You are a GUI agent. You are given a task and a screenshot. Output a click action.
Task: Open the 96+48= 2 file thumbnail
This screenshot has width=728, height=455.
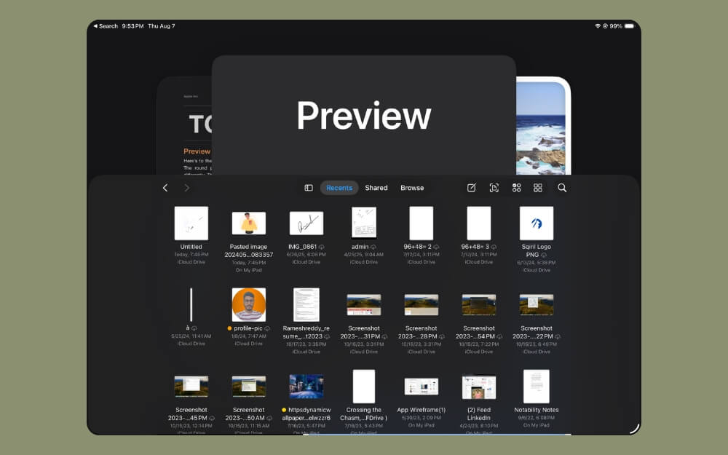coord(421,223)
